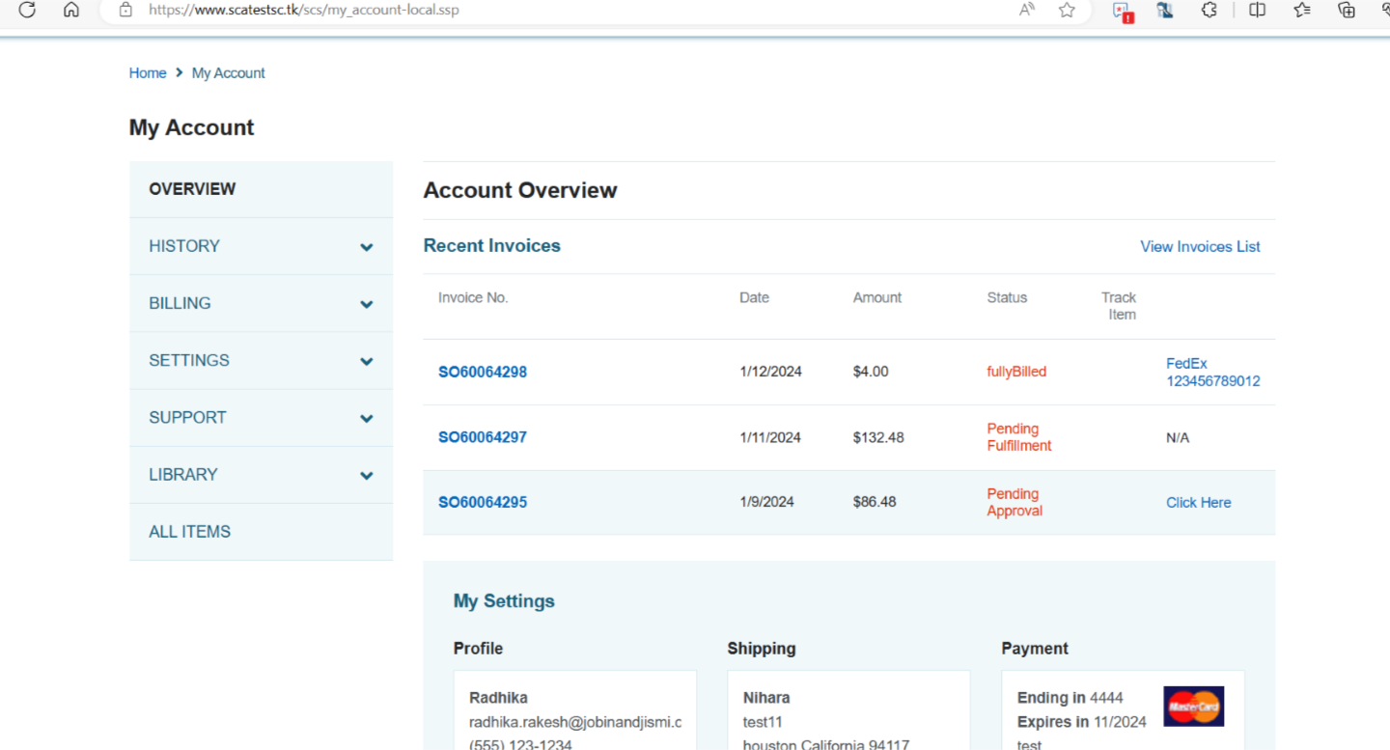1390x750 pixels.
Task: Click the FedEx tracking number 123456789012
Action: coord(1212,380)
